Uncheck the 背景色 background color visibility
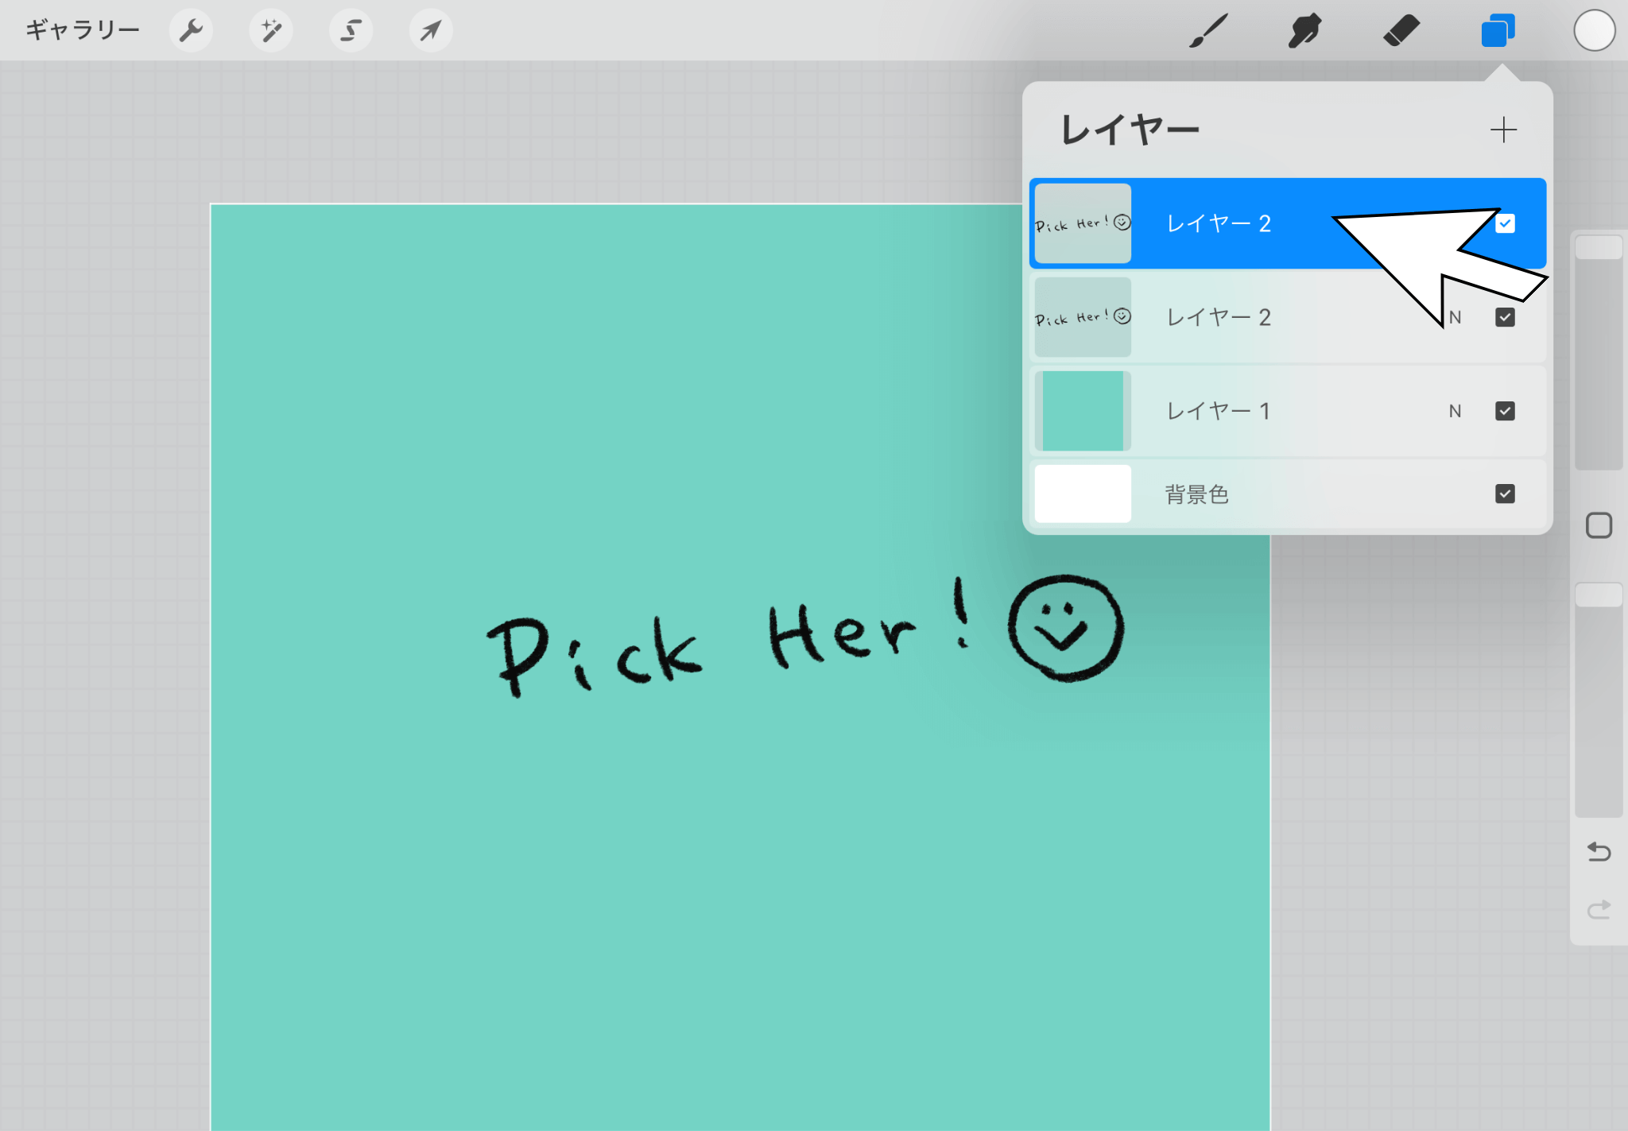 (x=1505, y=494)
